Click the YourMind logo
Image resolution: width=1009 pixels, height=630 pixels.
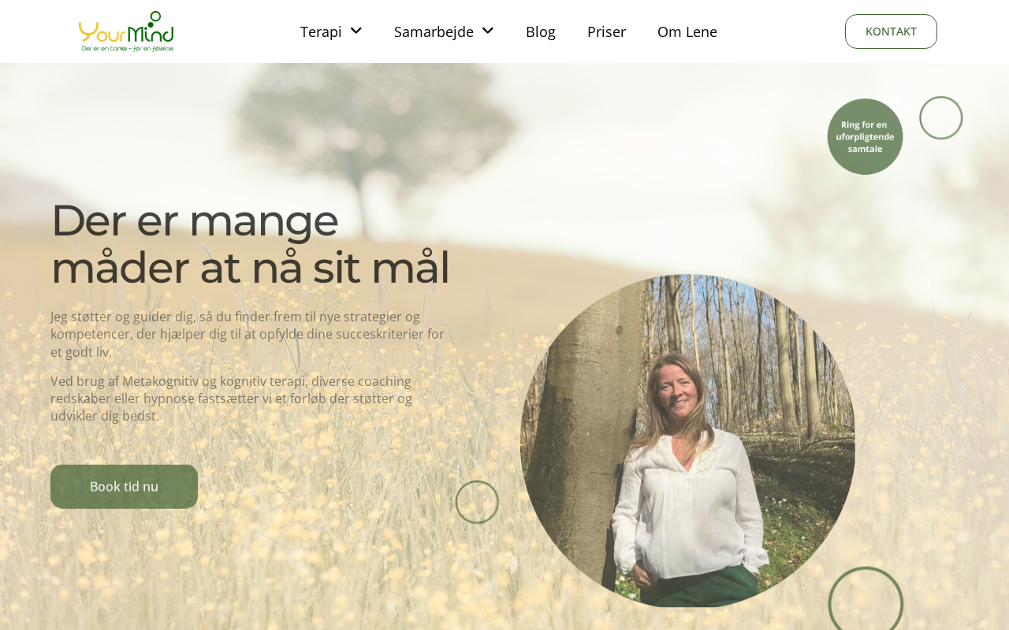point(126,31)
